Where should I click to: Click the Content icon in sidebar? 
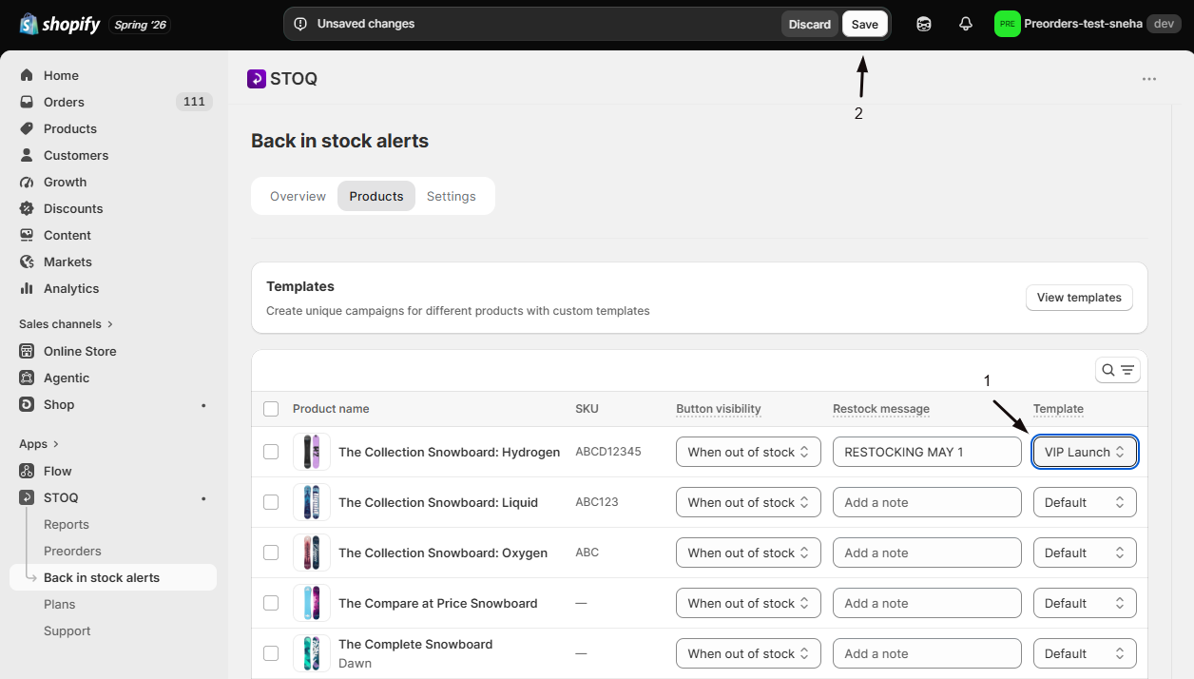[x=27, y=235]
